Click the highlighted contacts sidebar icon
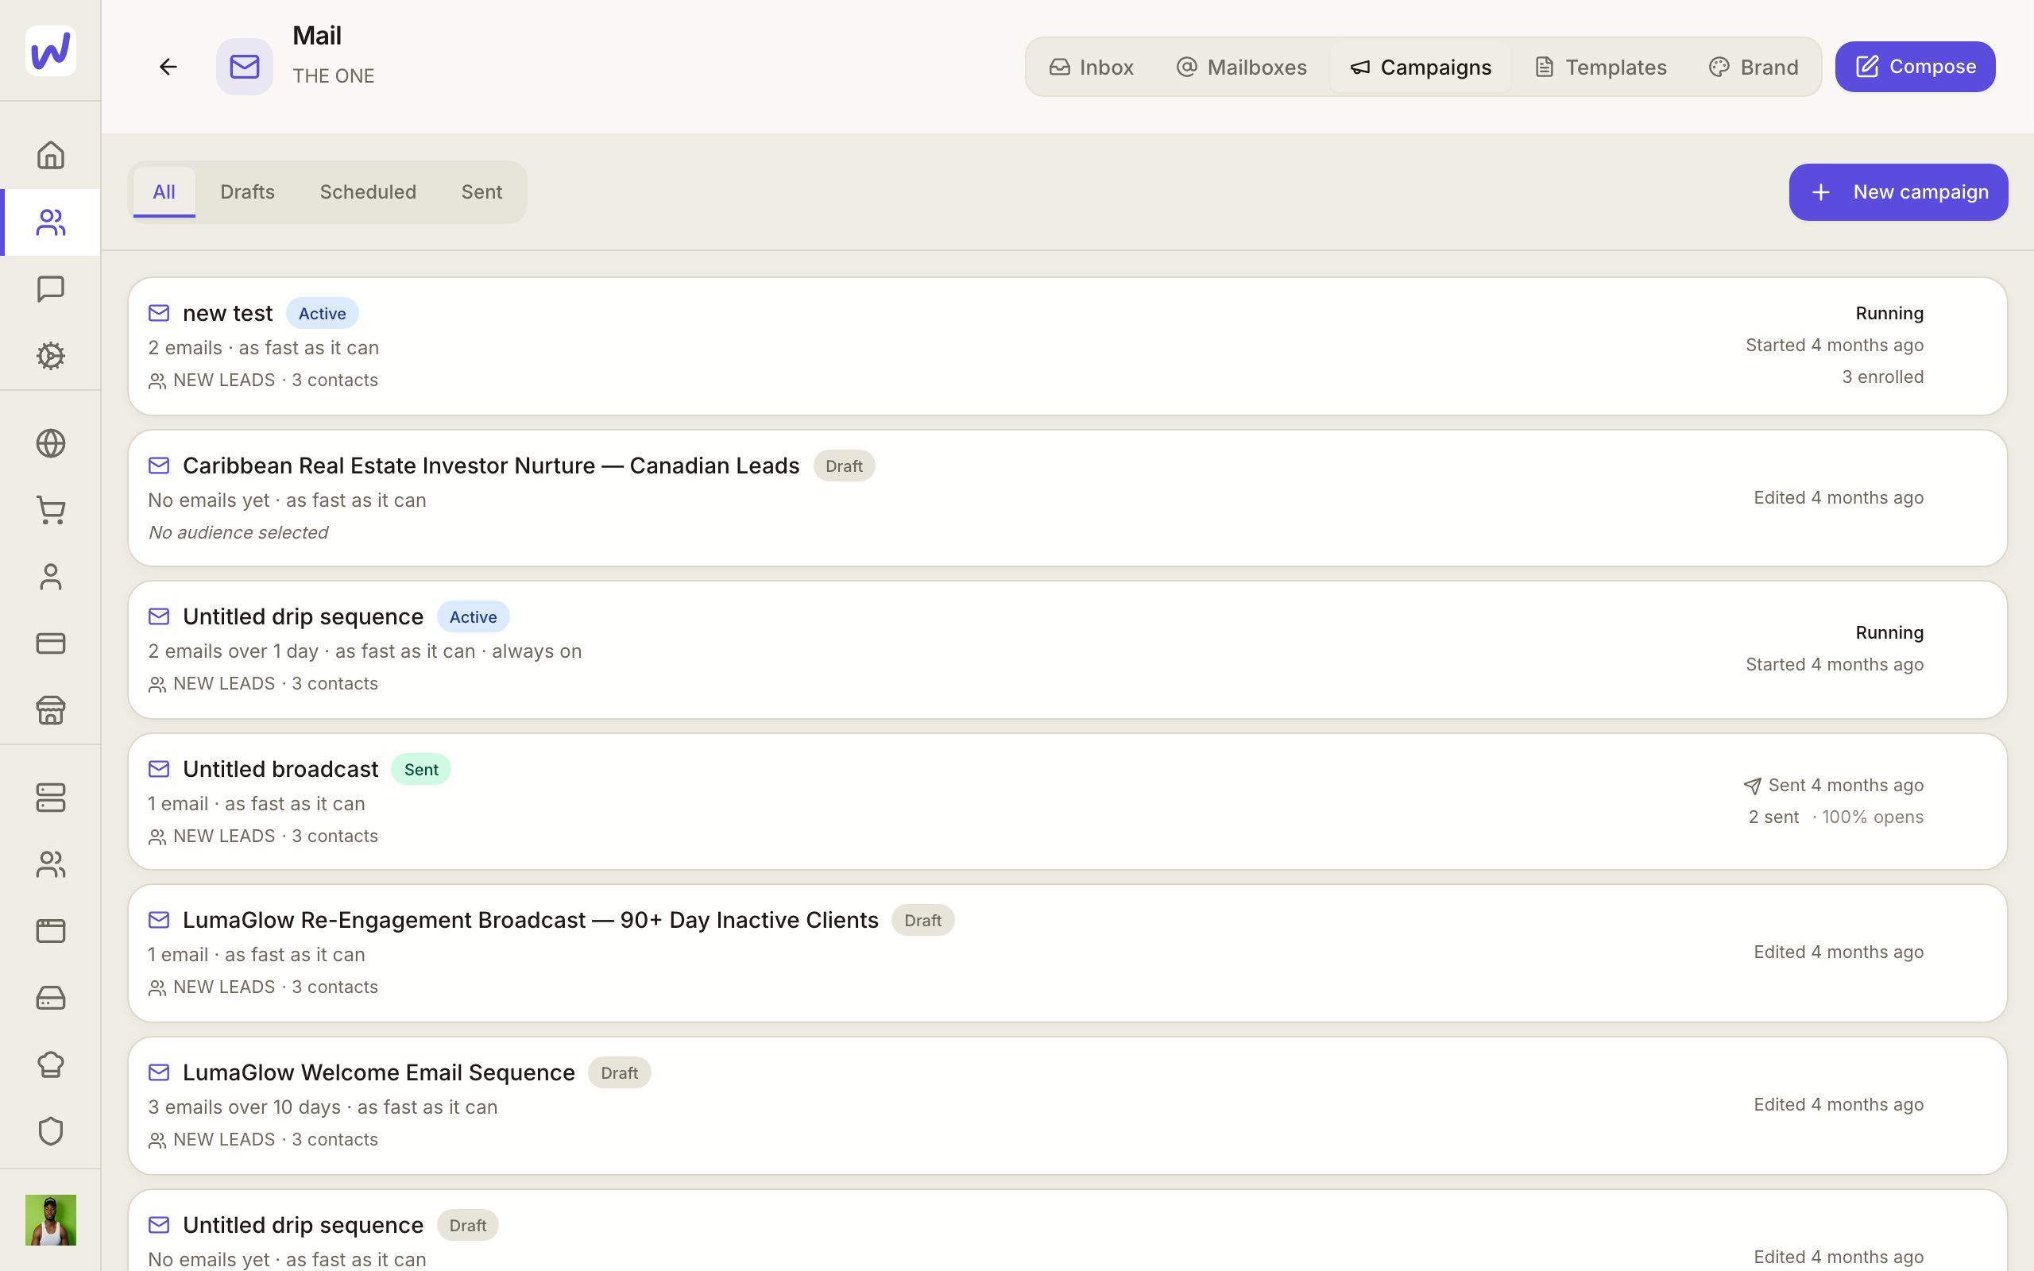Screen dimensions: 2034x1271 click(50, 222)
